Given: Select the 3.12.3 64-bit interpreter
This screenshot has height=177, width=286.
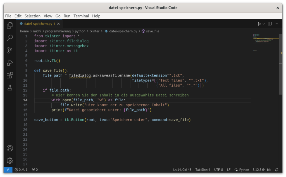Looking at the screenshot, I should pyautogui.click(x=261, y=170).
